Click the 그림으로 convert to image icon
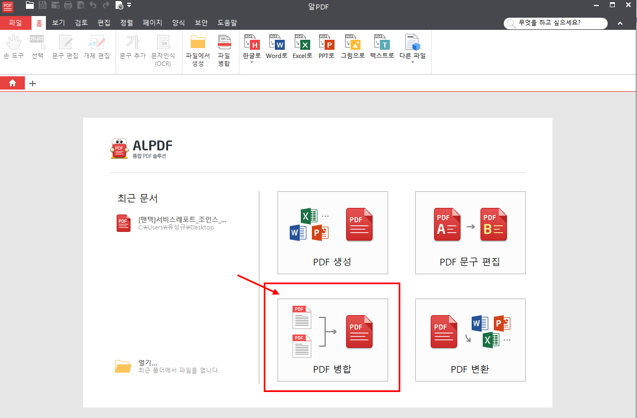This screenshot has height=418, width=637. pyautogui.click(x=353, y=47)
